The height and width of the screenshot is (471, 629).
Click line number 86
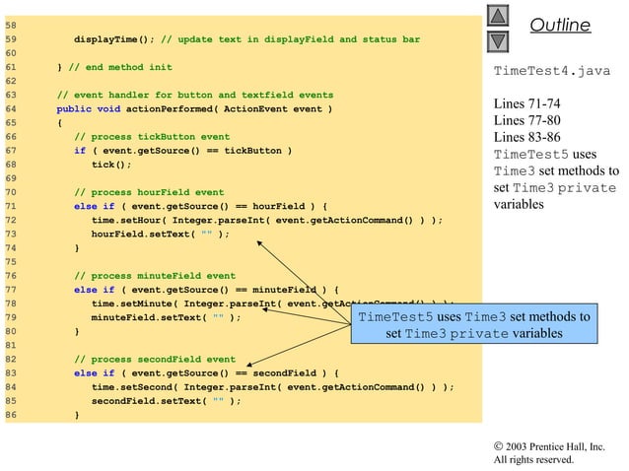(11, 415)
